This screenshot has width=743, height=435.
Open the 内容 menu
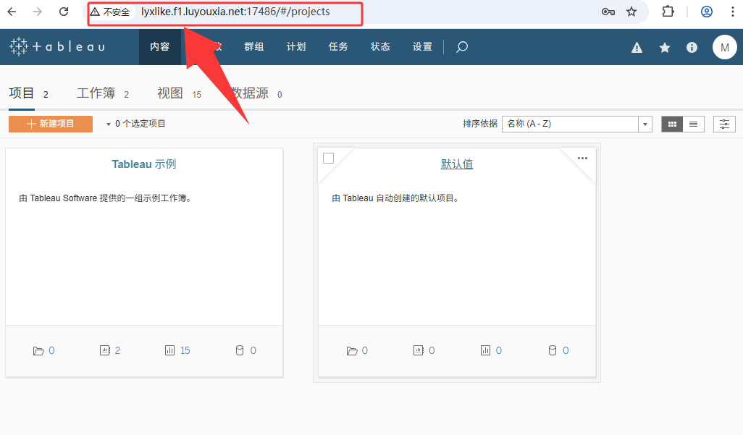160,46
